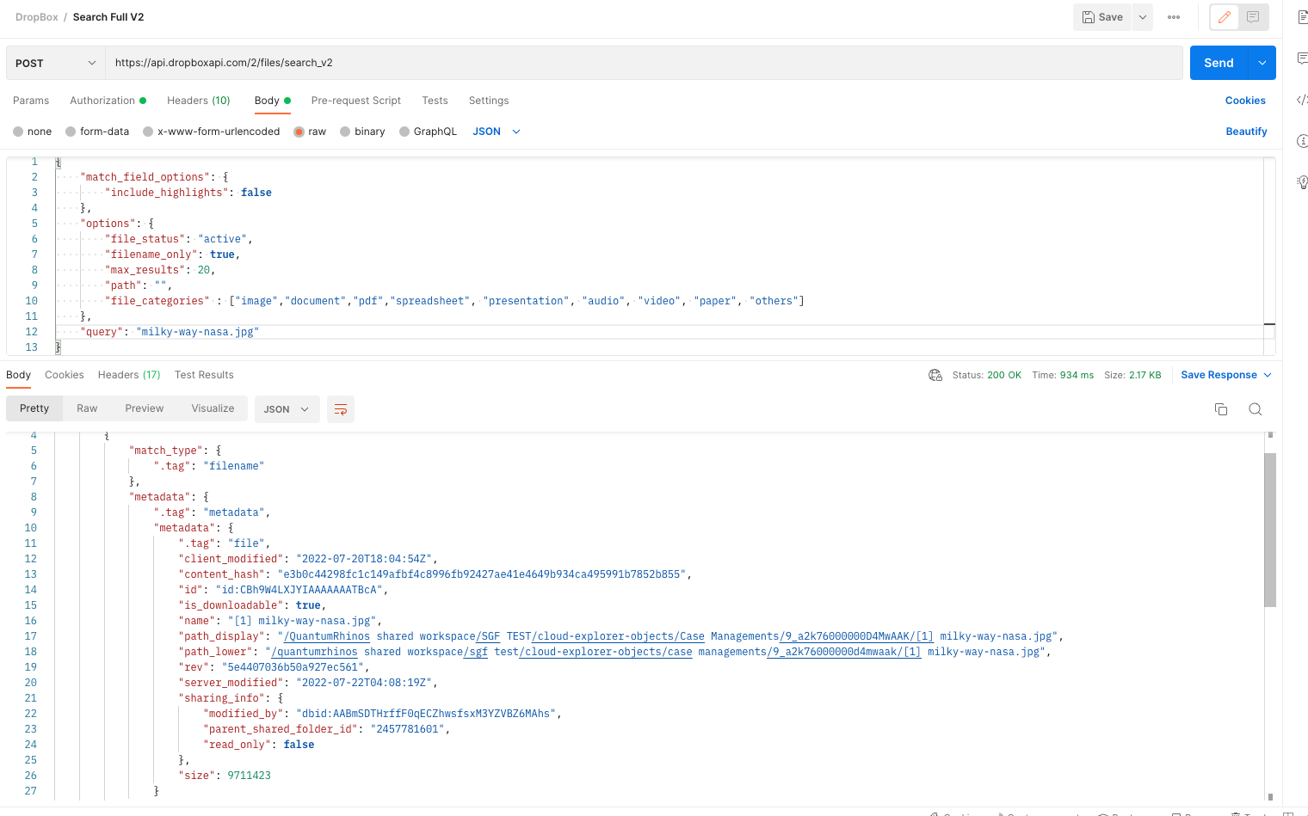Click the "query" line in request body
The image size is (1308, 816).
tap(170, 332)
